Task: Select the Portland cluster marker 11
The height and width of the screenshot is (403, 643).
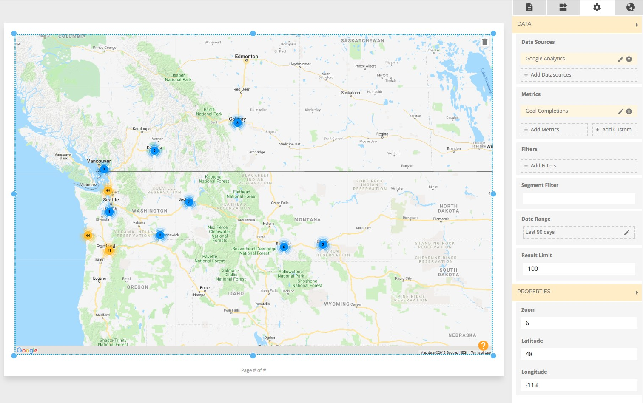Action: pyautogui.click(x=109, y=250)
